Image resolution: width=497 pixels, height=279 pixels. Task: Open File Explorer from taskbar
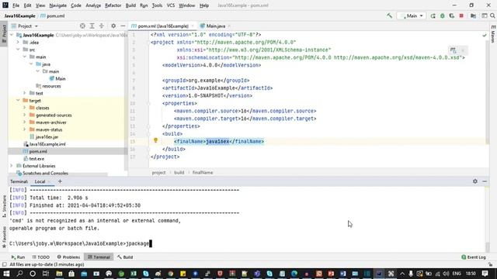tap(59, 274)
